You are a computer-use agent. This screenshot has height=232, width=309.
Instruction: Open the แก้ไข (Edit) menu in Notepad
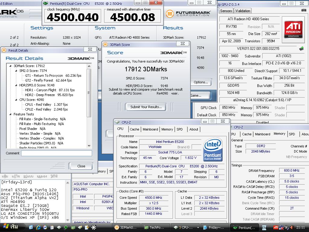pyautogui.click(x=16, y=176)
